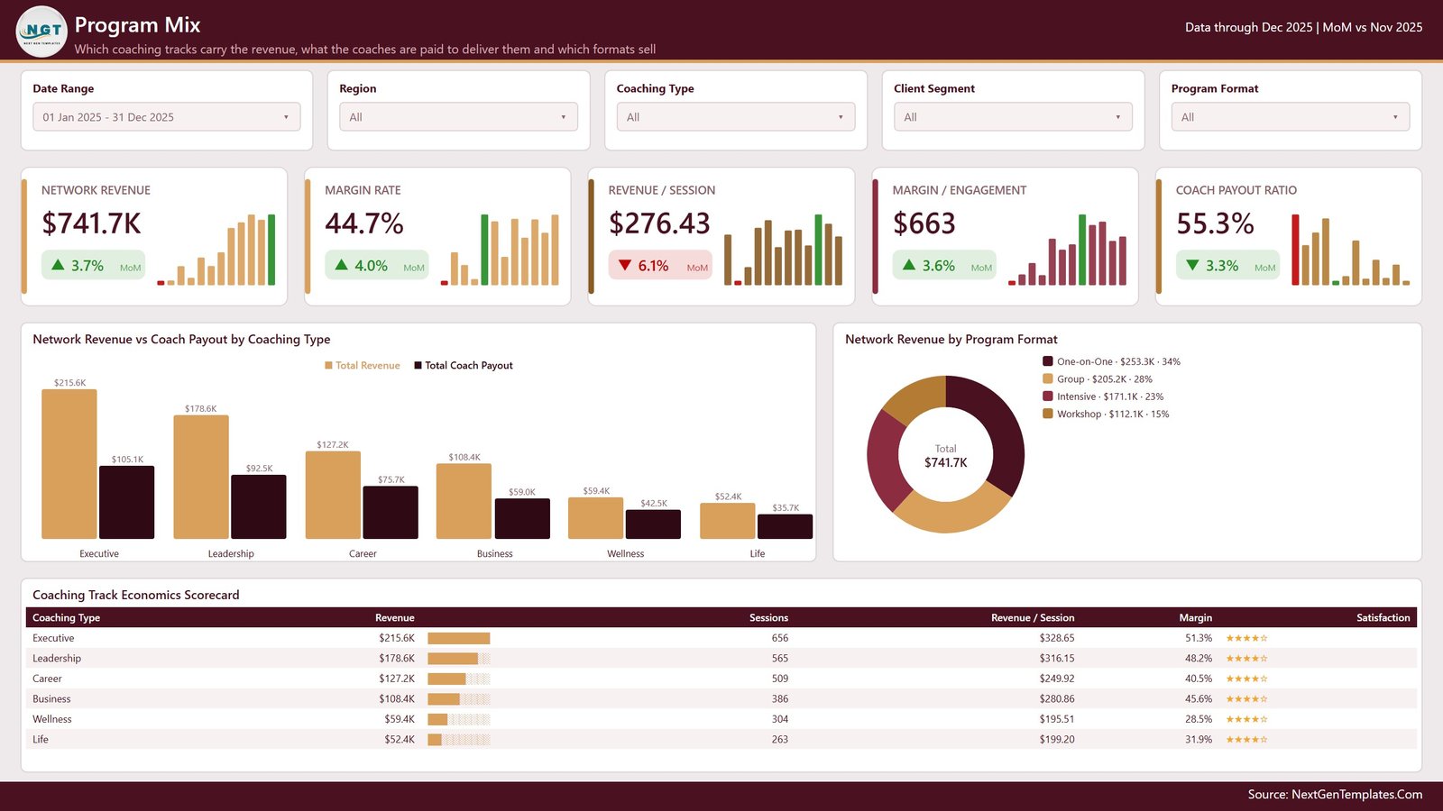The height and width of the screenshot is (811, 1443).
Task: Toggle the Total Coach Payout legend item
Action: coord(464,365)
